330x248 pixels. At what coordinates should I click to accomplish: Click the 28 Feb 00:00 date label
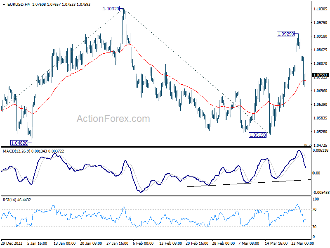(x=223, y=243)
